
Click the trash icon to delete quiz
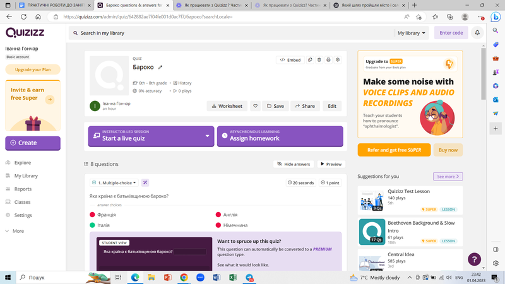pos(319,60)
